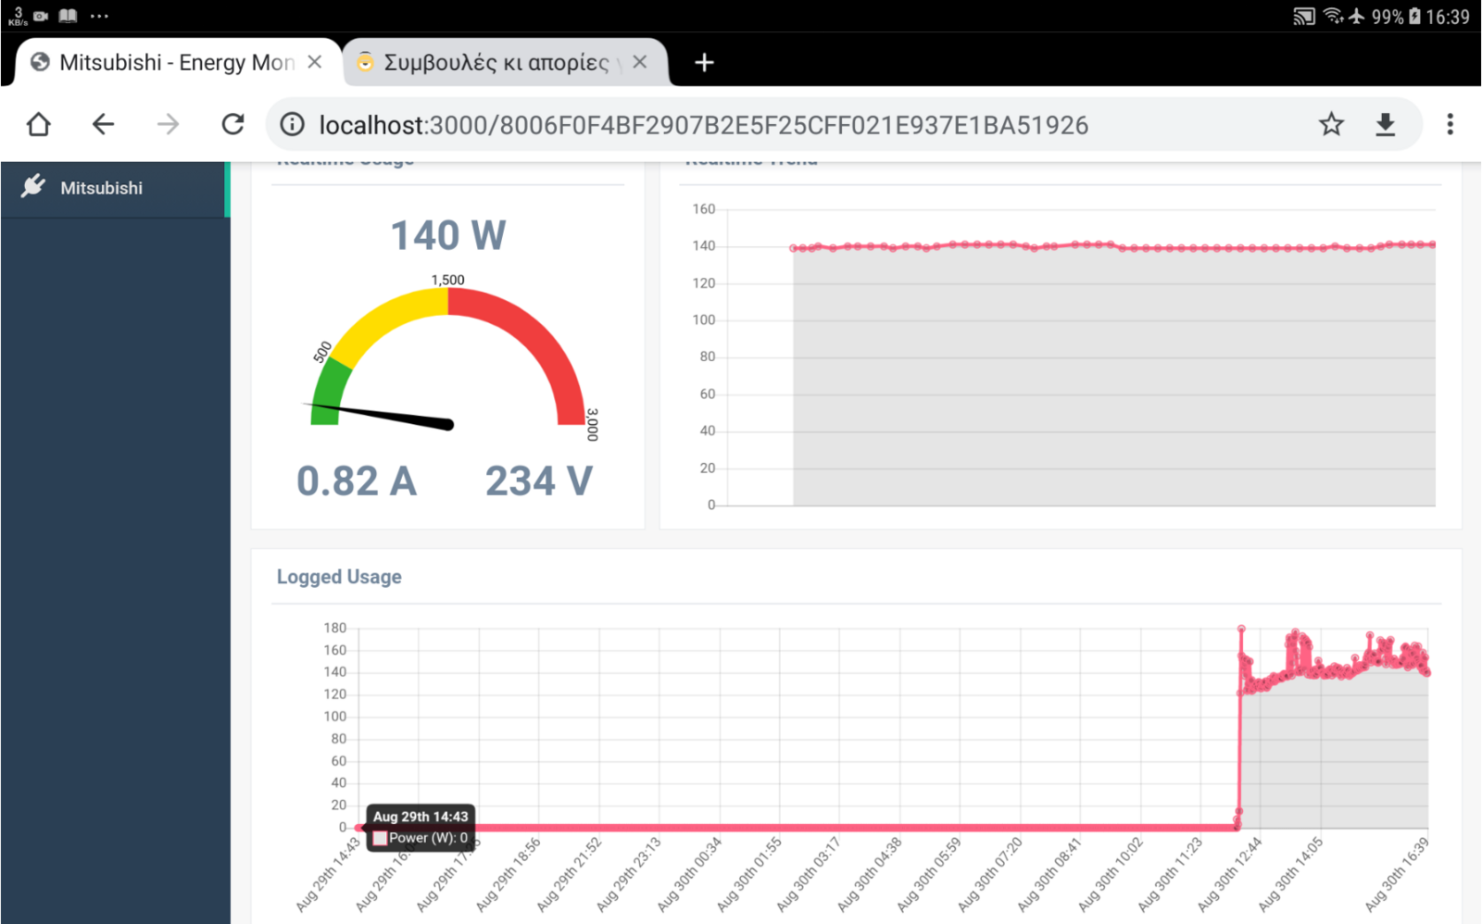1482x924 pixels.
Task: Click the 0.82 A current reading
Action: pyautogui.click(x=357, y=481)
